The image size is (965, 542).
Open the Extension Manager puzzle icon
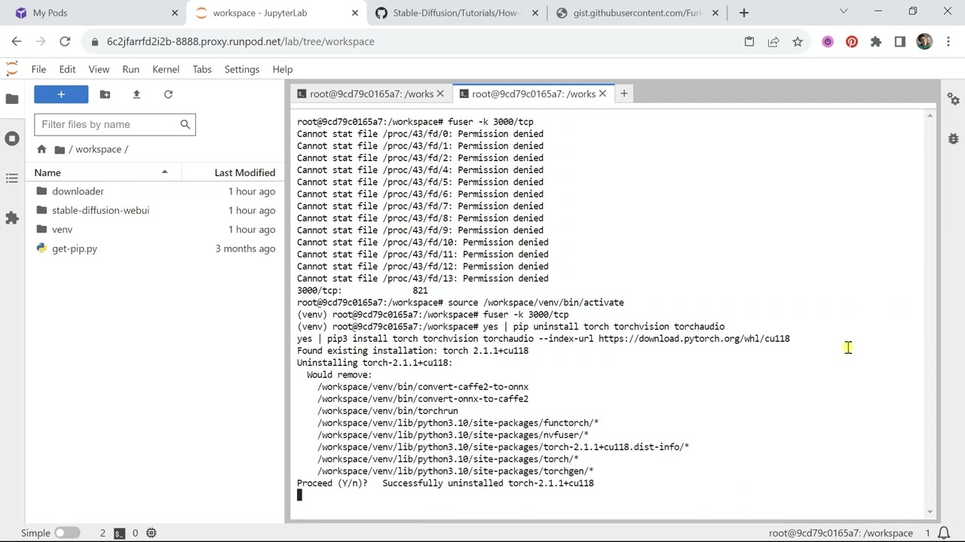[12, 218]
